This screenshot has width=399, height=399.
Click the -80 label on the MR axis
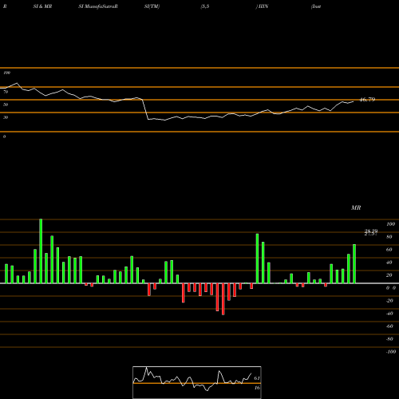[x=389, y=339]
